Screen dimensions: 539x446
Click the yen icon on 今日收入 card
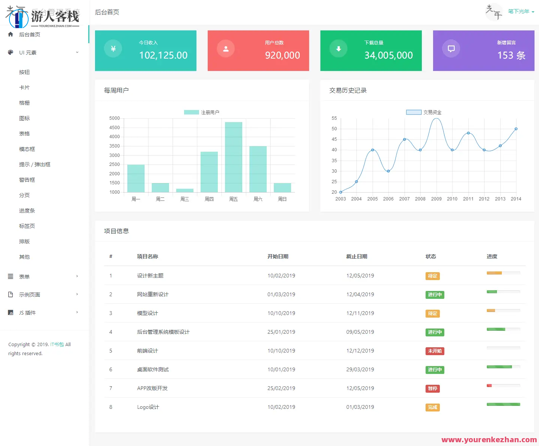113,48
